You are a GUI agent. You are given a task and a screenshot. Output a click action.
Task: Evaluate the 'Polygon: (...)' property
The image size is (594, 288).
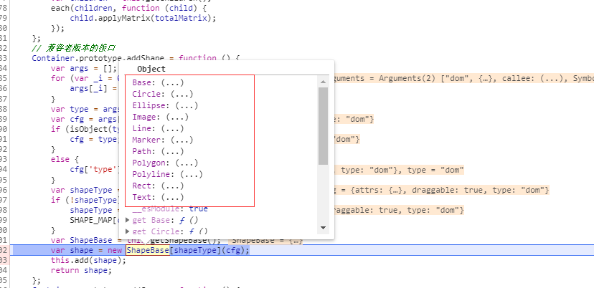point(165,163)
